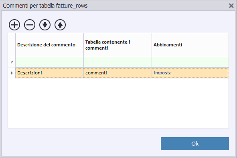Remove the selected comment with minus icon

(30, 25)
